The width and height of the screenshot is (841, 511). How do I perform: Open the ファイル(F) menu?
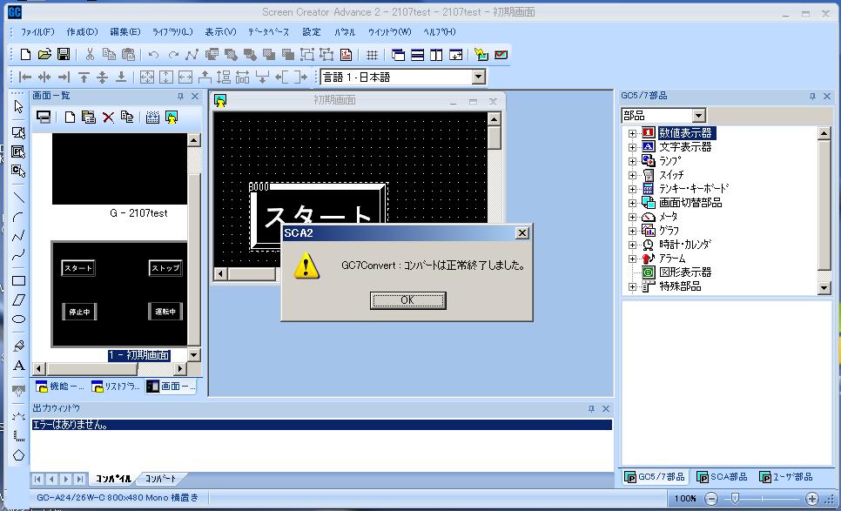coord(37,32)
